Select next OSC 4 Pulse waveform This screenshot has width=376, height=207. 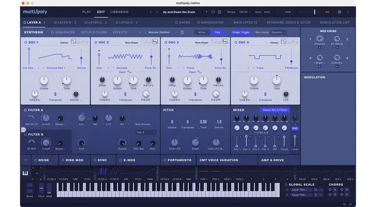point(253,68)
